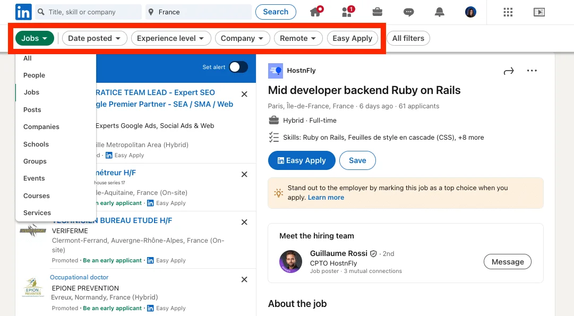Select Jobs in the search type menu
This screenshot has height=316, width=574.
pyautogui.click(x=56, y=92)
